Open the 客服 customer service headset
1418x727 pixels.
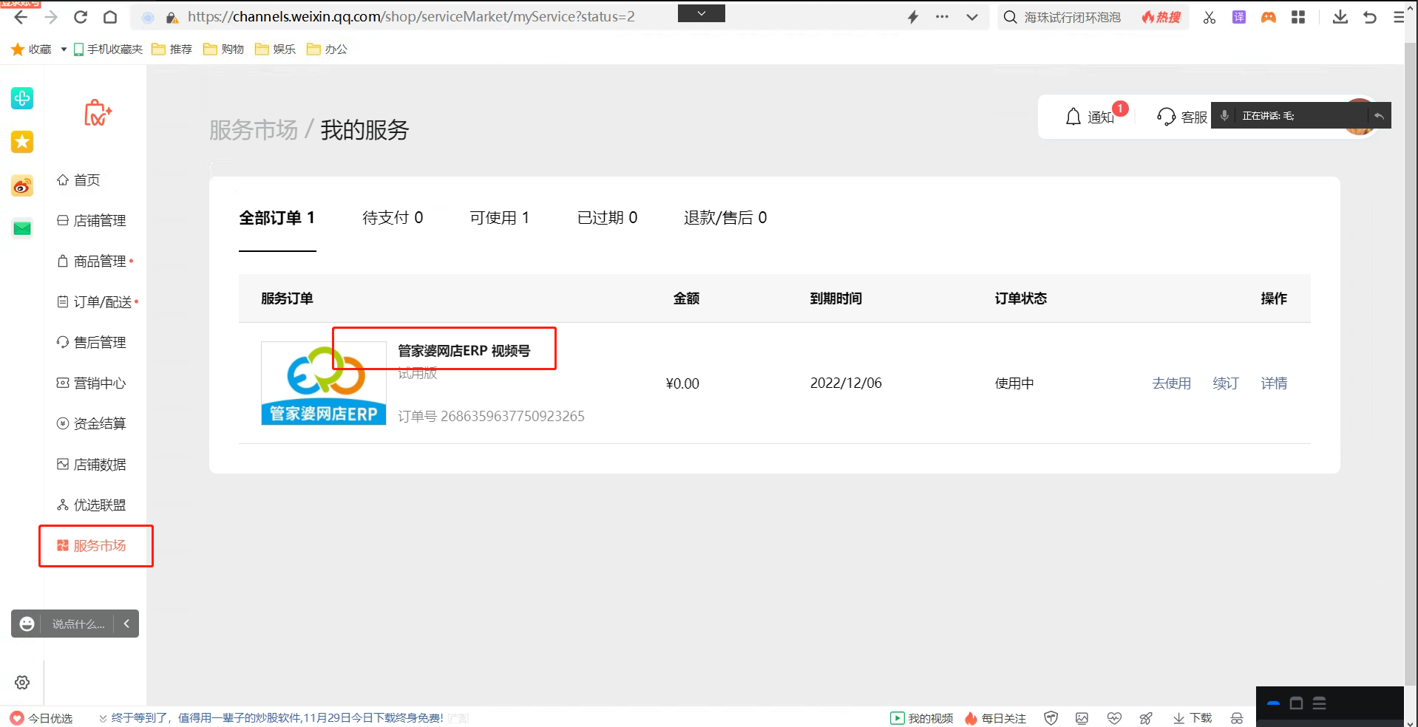pyautogui.click(x=1182, y=117)
